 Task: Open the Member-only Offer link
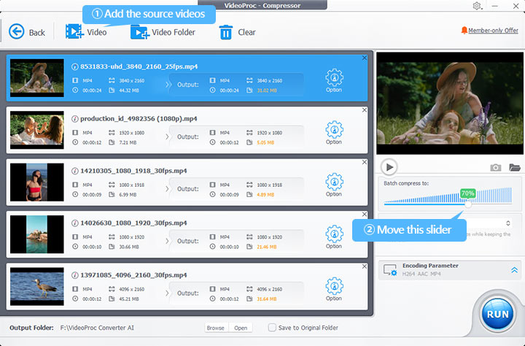489,31
